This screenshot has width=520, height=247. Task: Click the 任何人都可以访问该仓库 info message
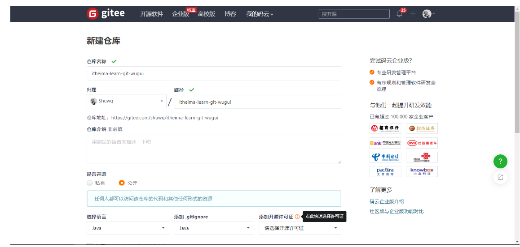(x=214, y=199)
